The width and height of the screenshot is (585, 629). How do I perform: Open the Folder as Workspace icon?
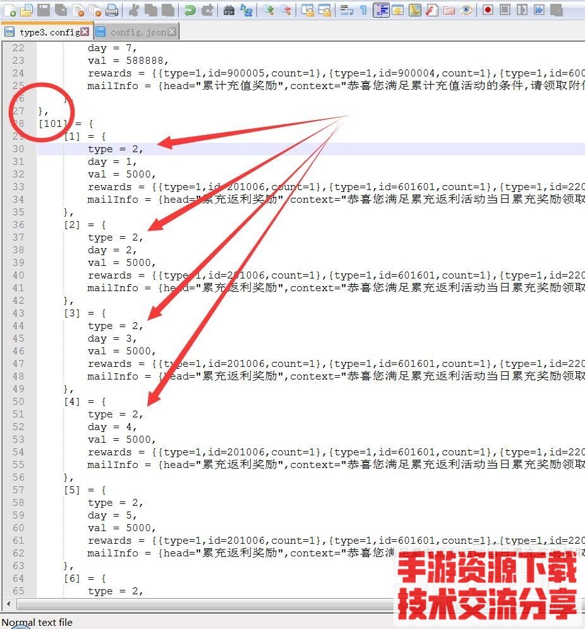[449, 10]
